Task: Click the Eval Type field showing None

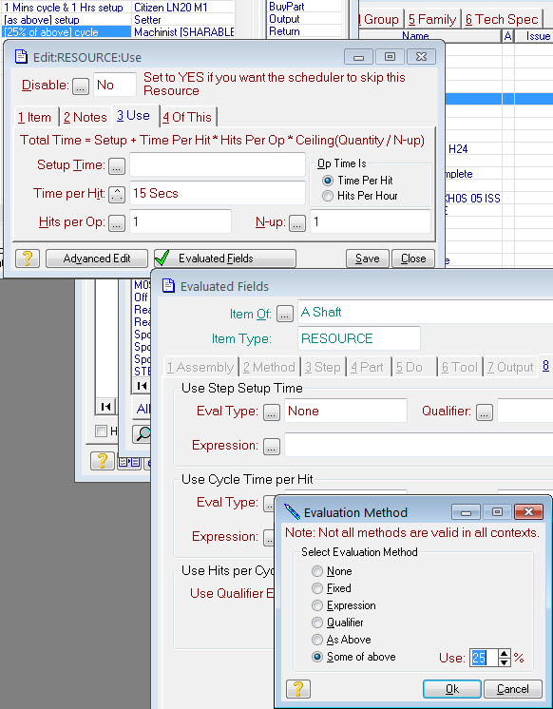Action: point(346,411)
